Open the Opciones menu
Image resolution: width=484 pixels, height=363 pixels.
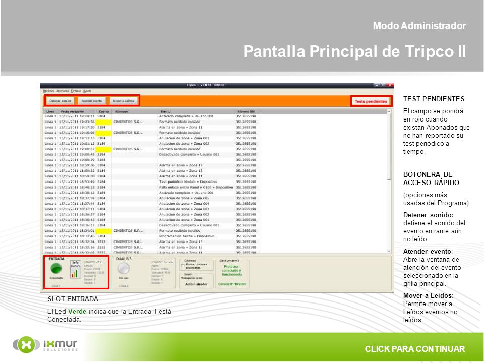(x=48, y=91)
